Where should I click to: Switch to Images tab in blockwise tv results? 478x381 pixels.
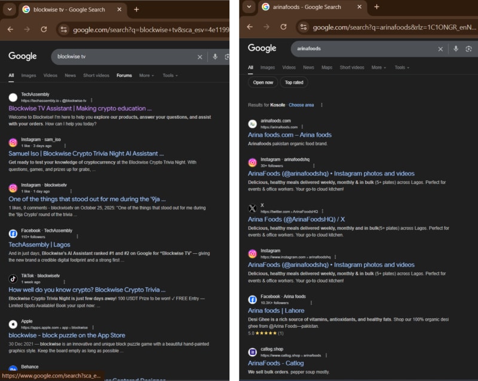coord(29,75)
